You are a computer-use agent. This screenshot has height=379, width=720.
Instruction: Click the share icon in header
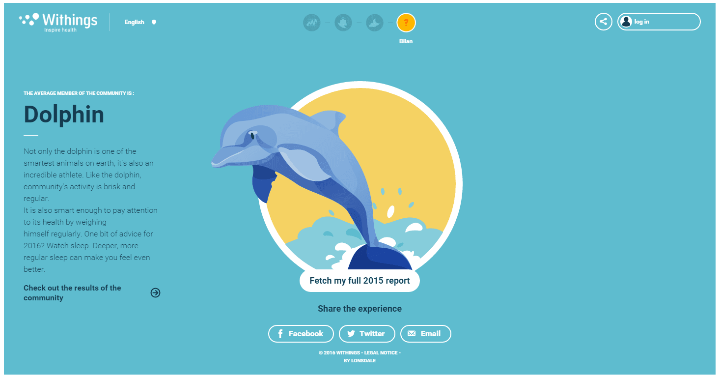[x=604, y=22]
